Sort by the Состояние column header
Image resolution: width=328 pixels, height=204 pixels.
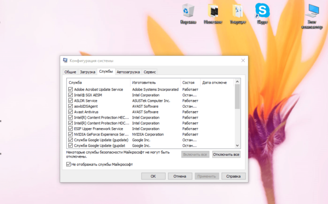point(190,83)
